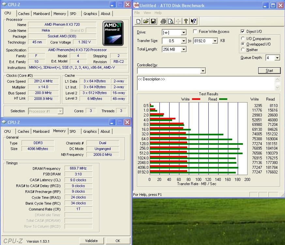Enable the Force Write Access checkbox

click(195, 32)
